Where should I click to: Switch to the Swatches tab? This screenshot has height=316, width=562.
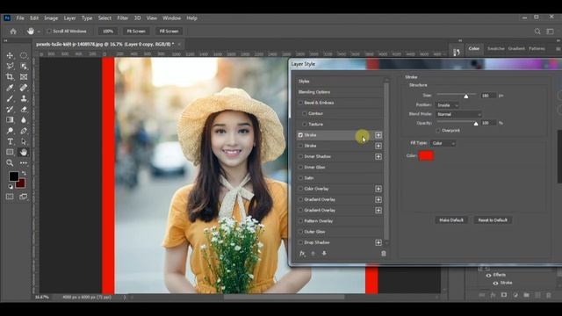[x=495, y=48]
